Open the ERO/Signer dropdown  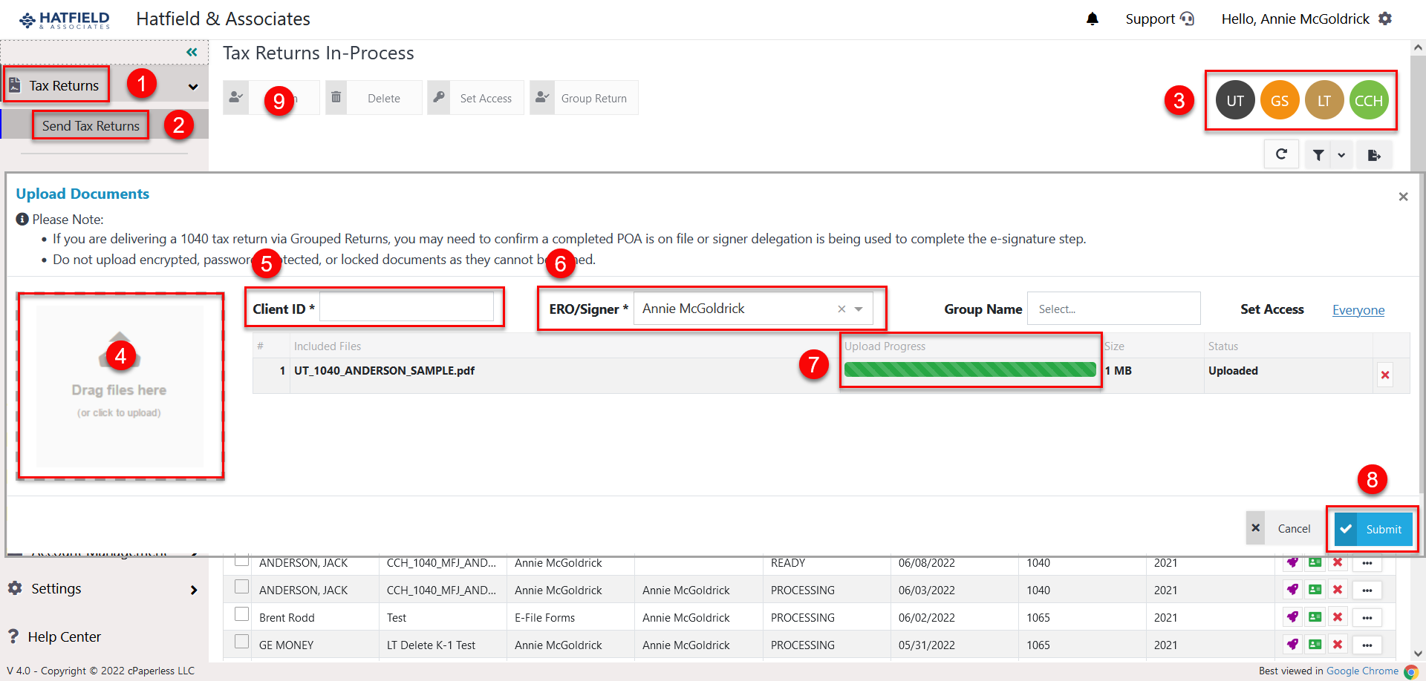[859, 309]
